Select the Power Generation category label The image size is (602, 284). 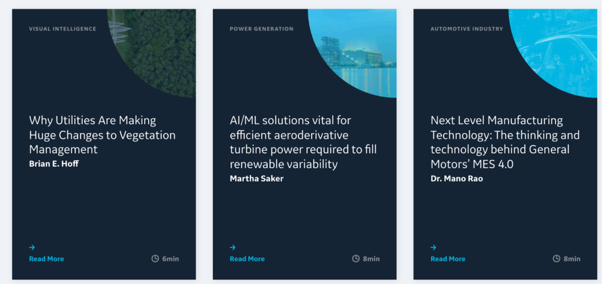pyautogui.click(x=261, y=29)
